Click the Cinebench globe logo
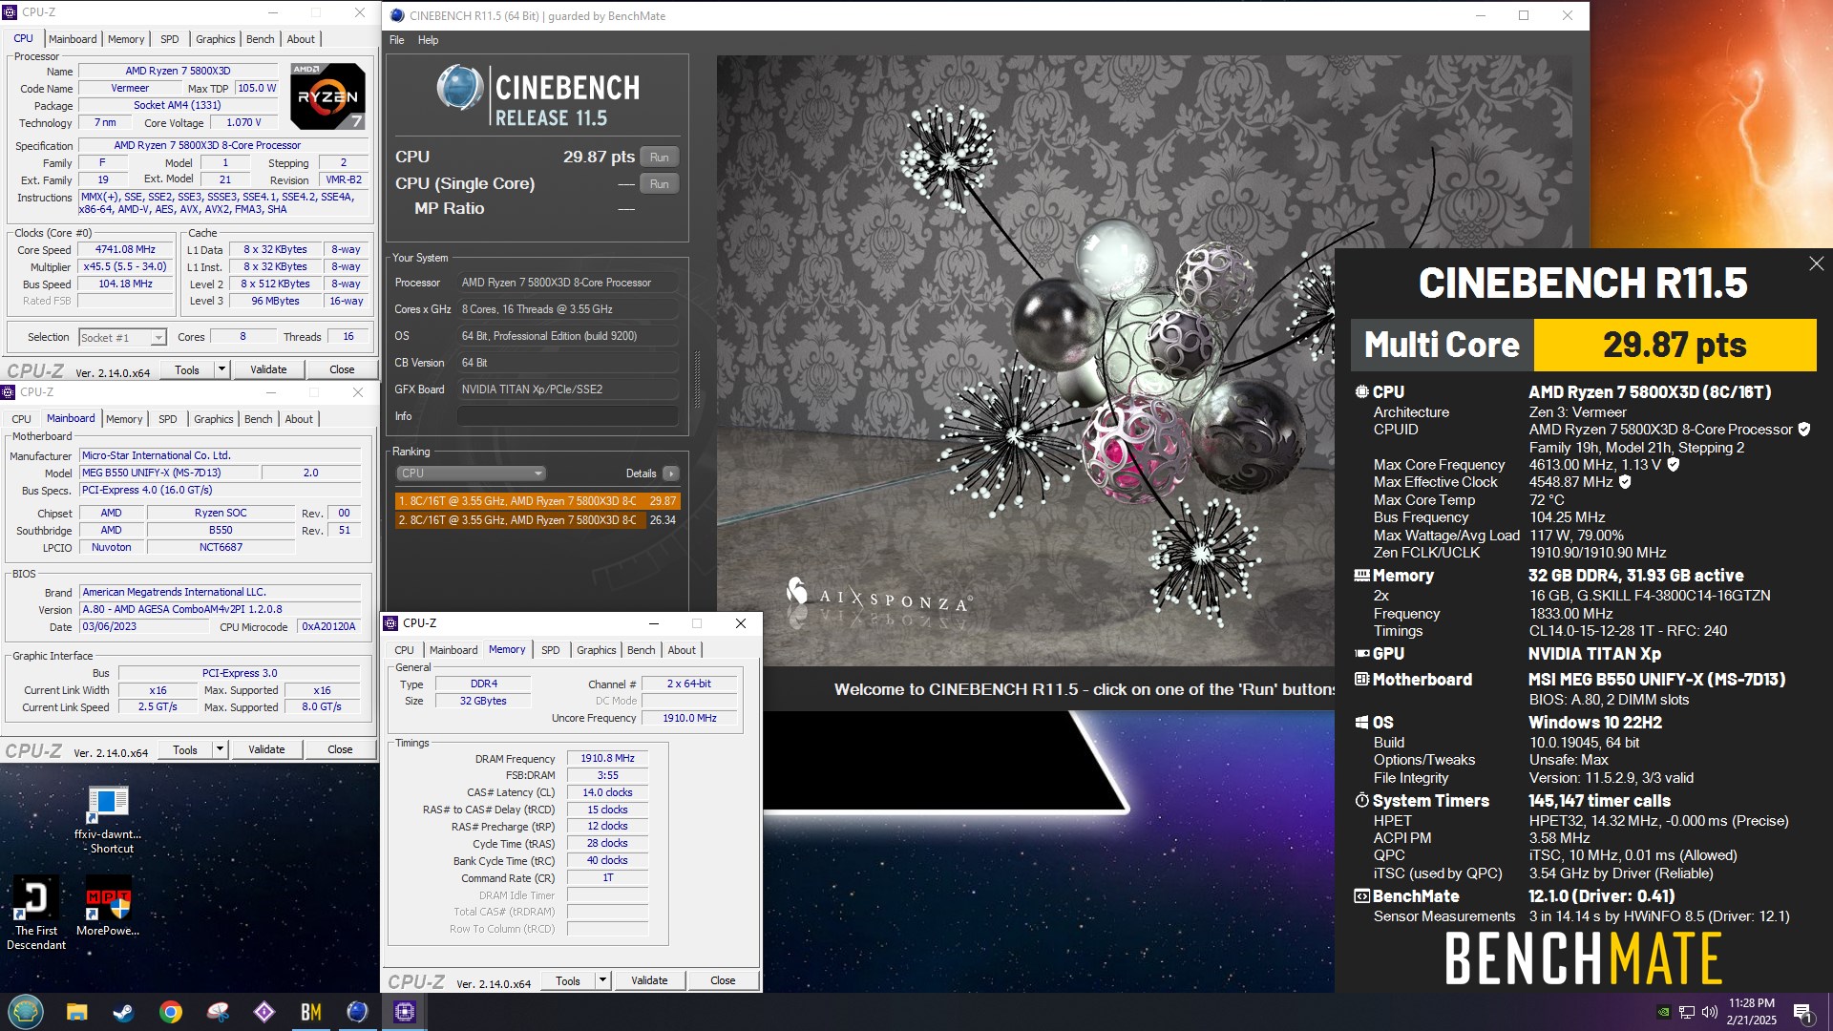This screenshot has width=1833, height=1031. [x=460, y=89]
